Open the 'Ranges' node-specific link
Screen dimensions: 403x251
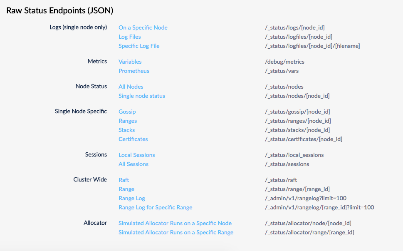point(127,121)
